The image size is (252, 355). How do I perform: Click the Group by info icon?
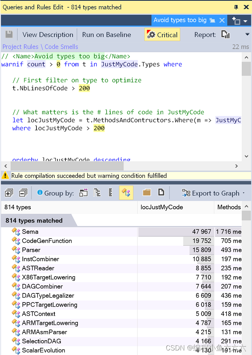pos(40,193)
